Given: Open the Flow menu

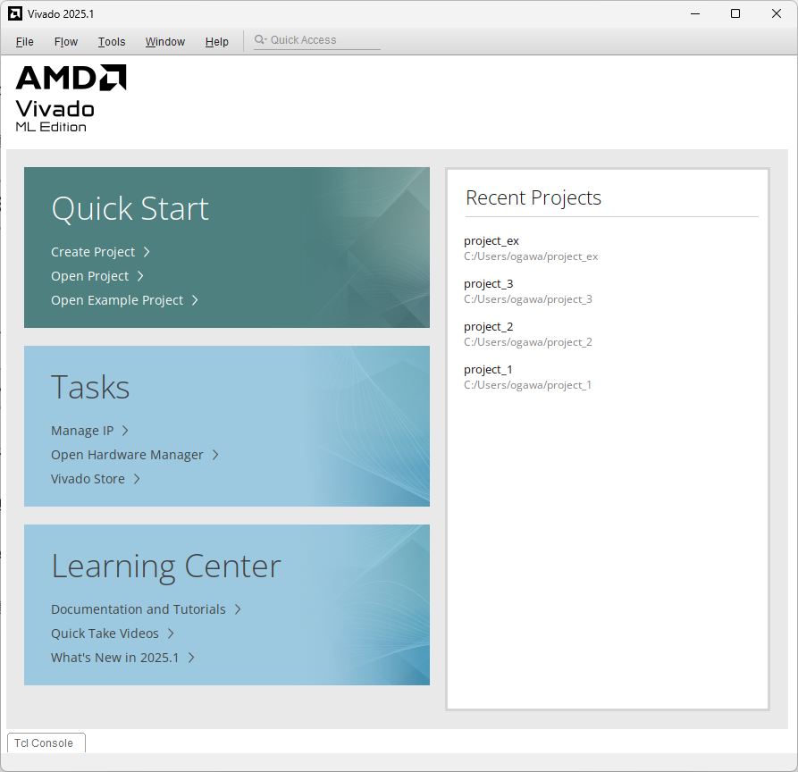Looking at the screenshot, I should (66, 42).
